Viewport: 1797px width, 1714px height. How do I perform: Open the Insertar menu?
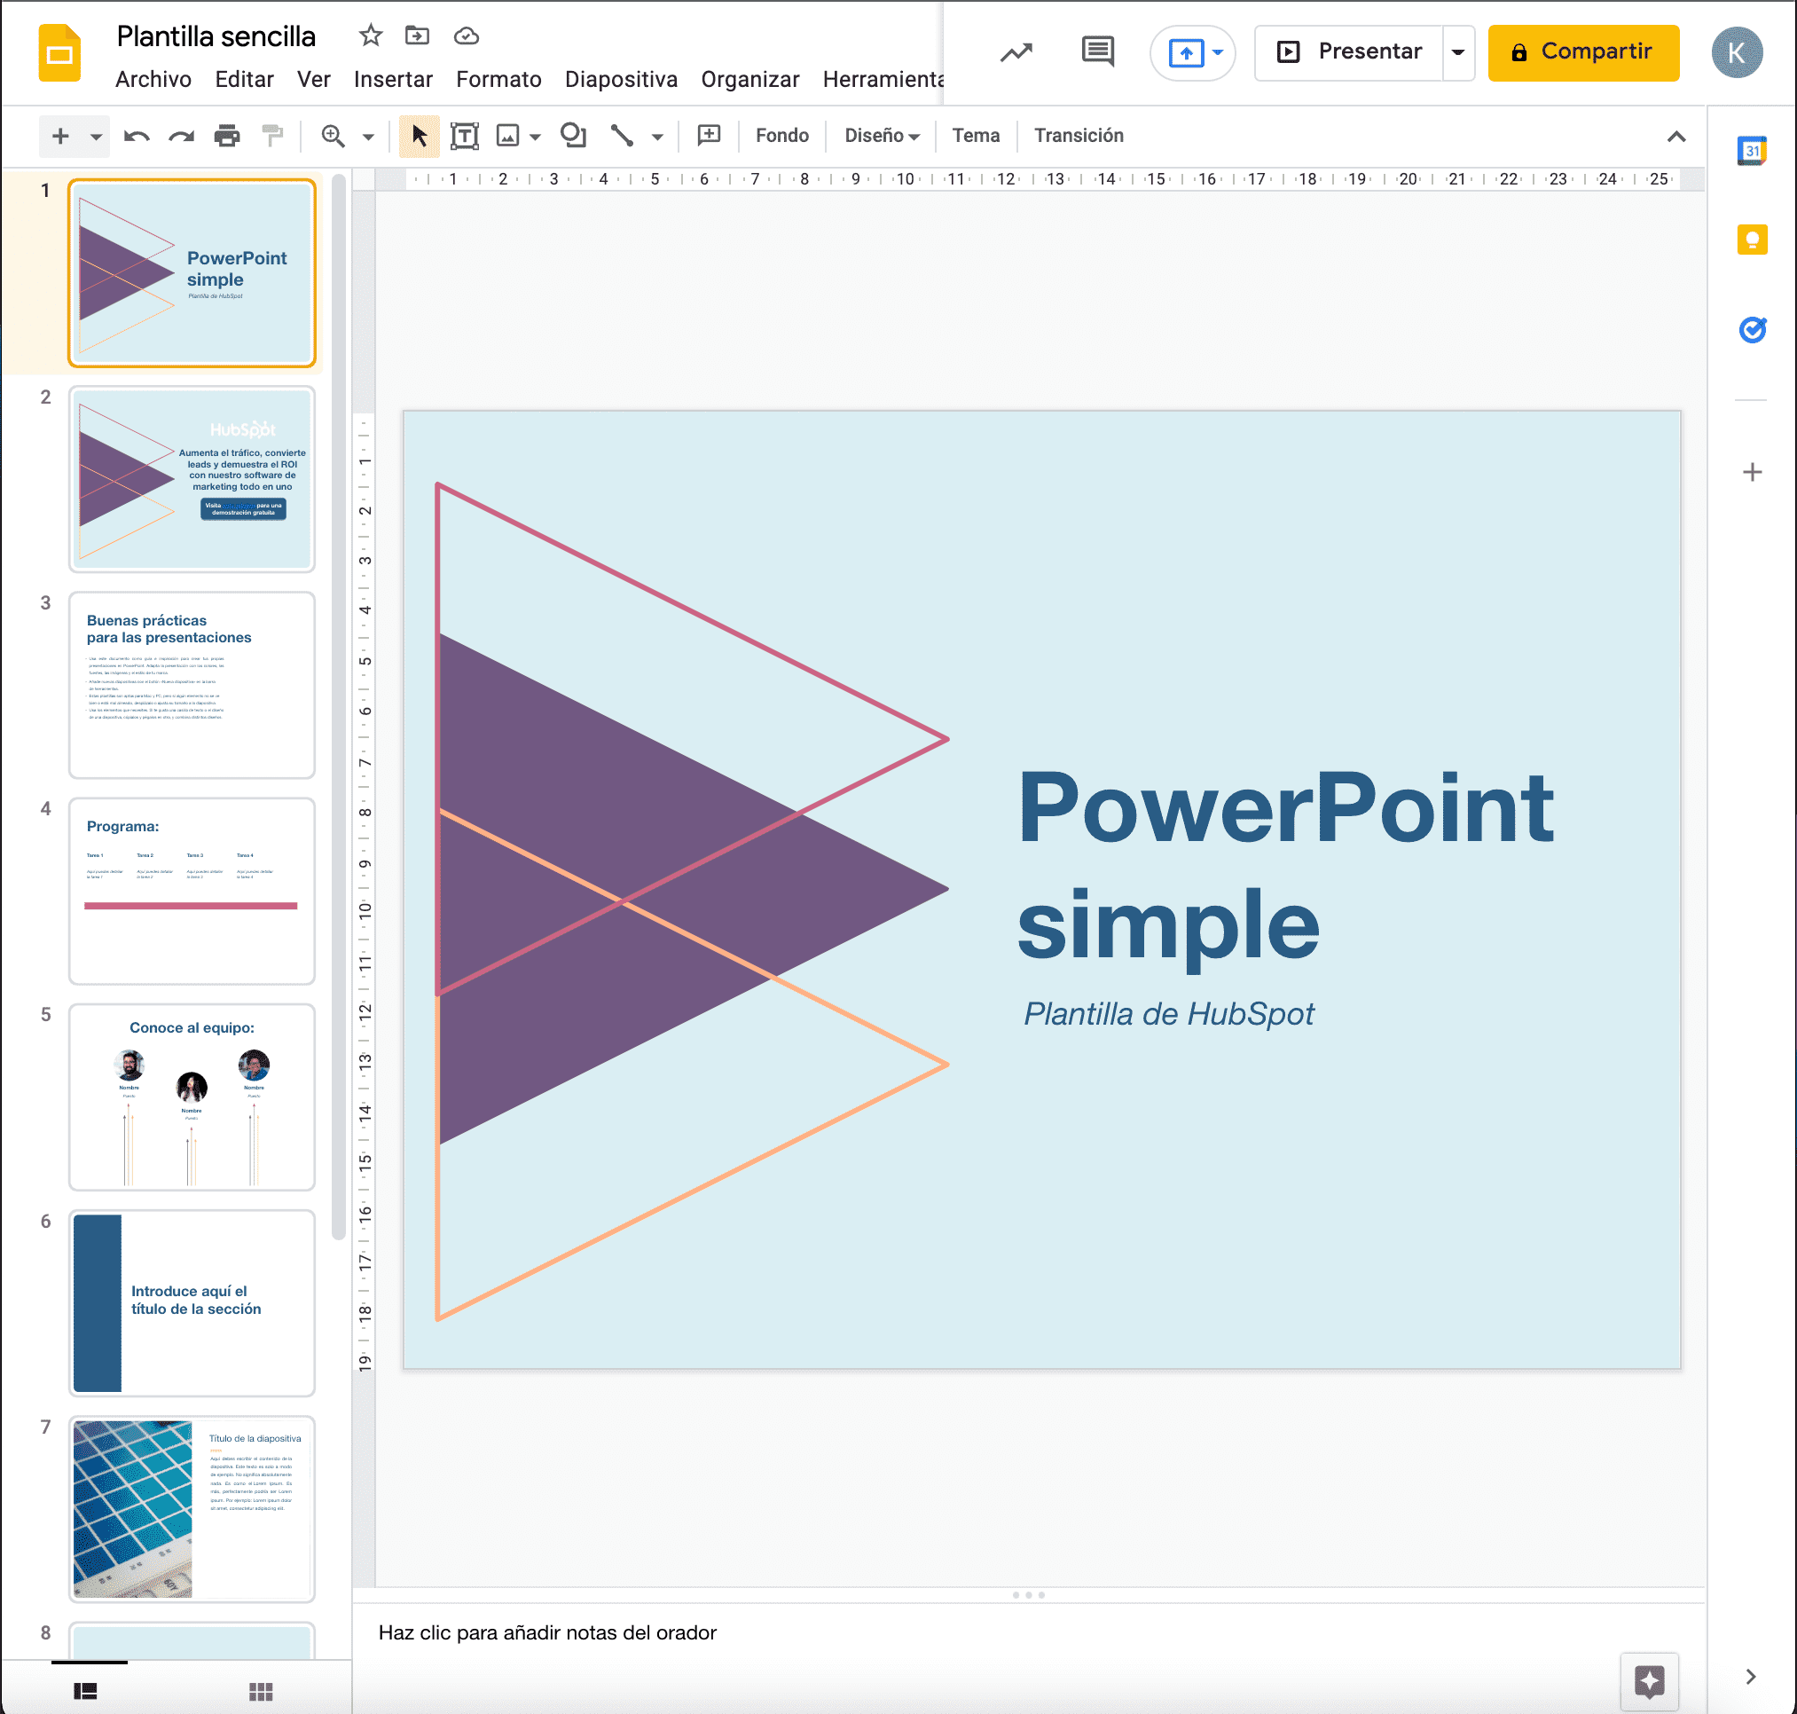click(x=393, y=80)
